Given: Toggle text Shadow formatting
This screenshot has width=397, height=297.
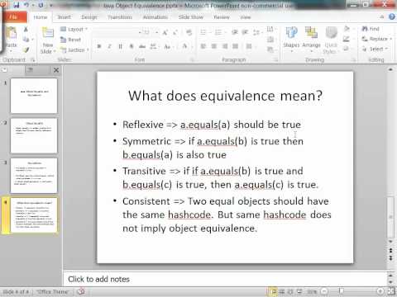Looking at the screenshot, I should pos(132,46).
